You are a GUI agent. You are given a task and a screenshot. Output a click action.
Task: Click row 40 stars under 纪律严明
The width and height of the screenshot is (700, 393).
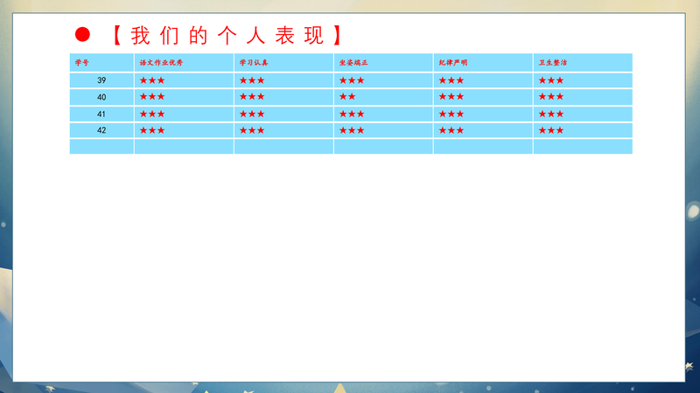[x=451, y=97]
